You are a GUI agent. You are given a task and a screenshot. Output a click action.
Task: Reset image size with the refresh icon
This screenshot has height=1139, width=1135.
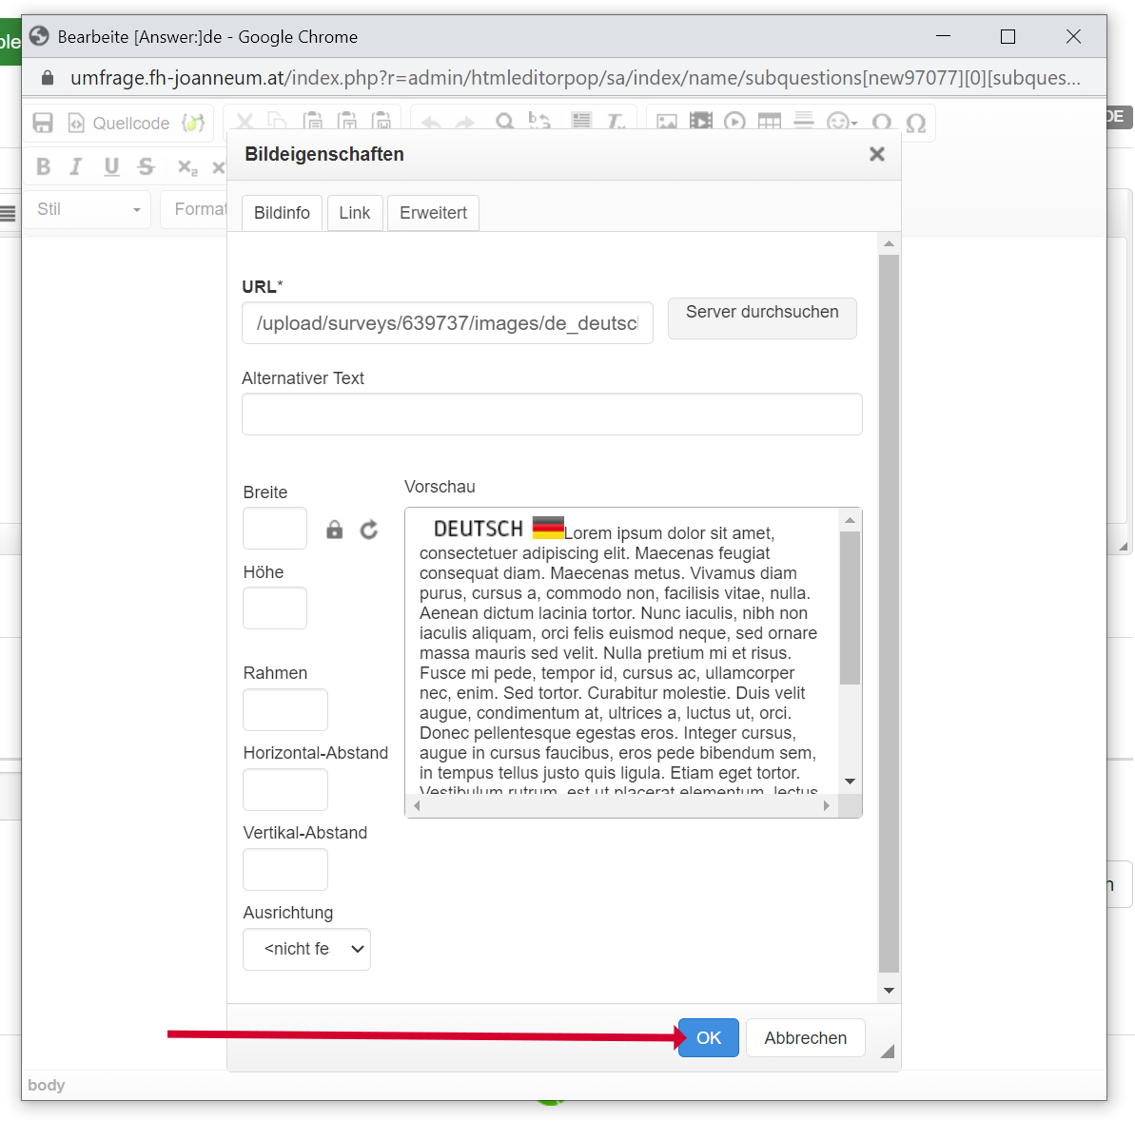pyautogui.click(x=369, y=530)
